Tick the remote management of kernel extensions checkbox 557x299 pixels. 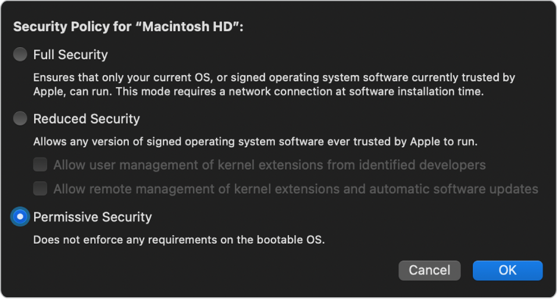coord(40,188)
